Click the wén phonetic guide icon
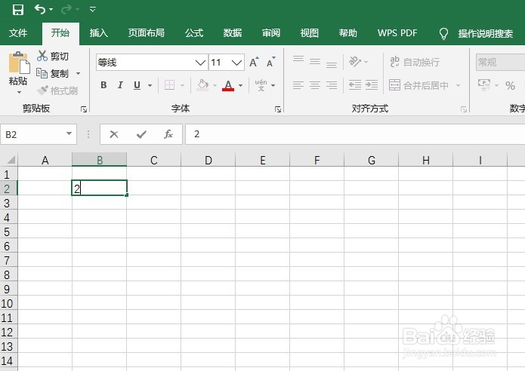The image size is (525, 371). point(261,85)
